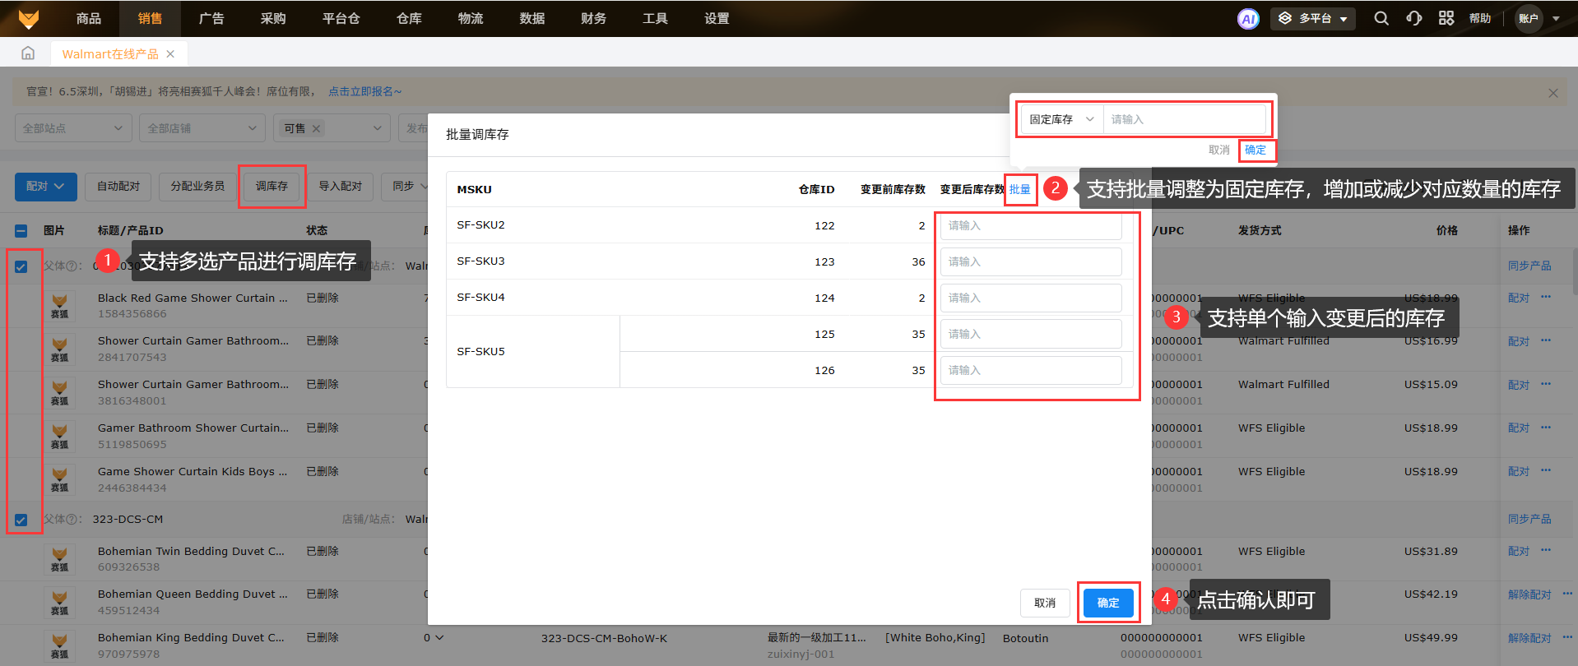
Task: Click 同步产品 for the 323-DCS-CM group
Action: [1529, 520]
